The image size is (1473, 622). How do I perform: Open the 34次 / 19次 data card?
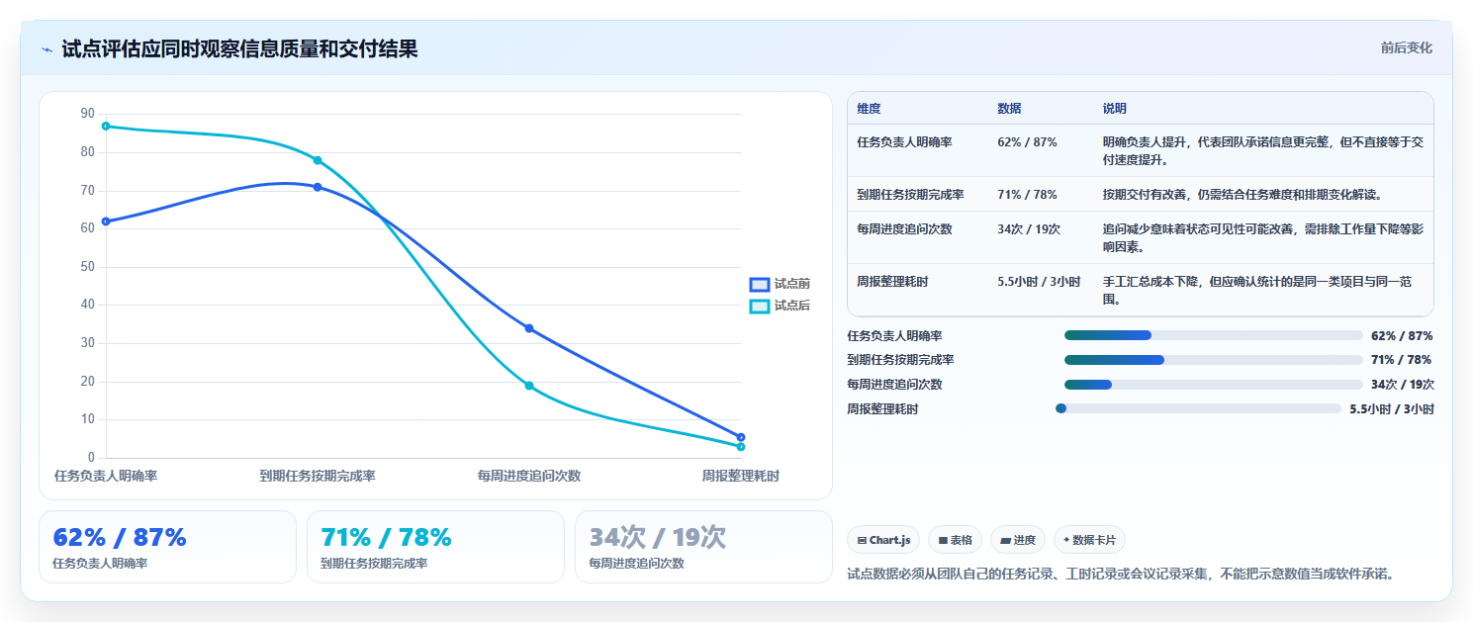click(703, 547)
